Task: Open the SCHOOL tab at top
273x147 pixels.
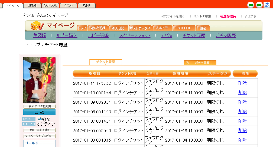Action: (50, 5)
